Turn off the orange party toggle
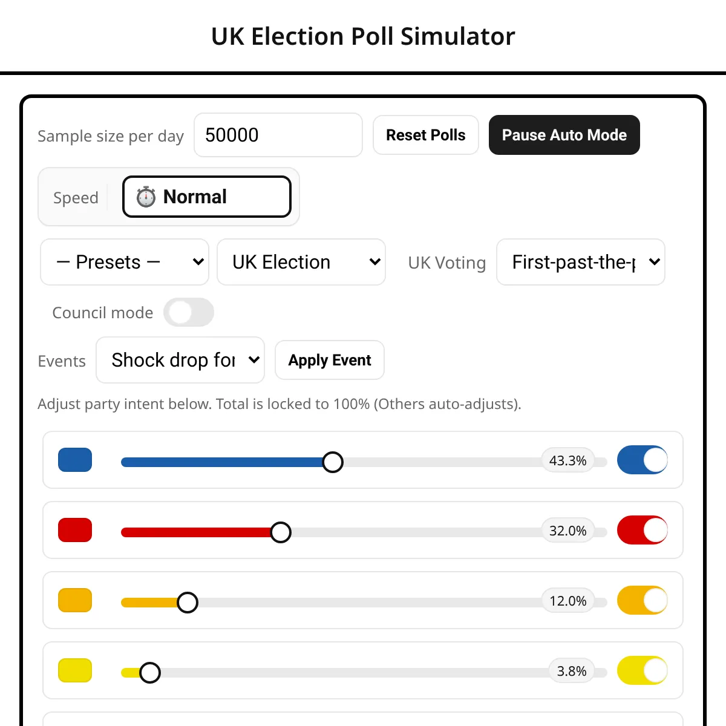 click(x=643, y=600)
